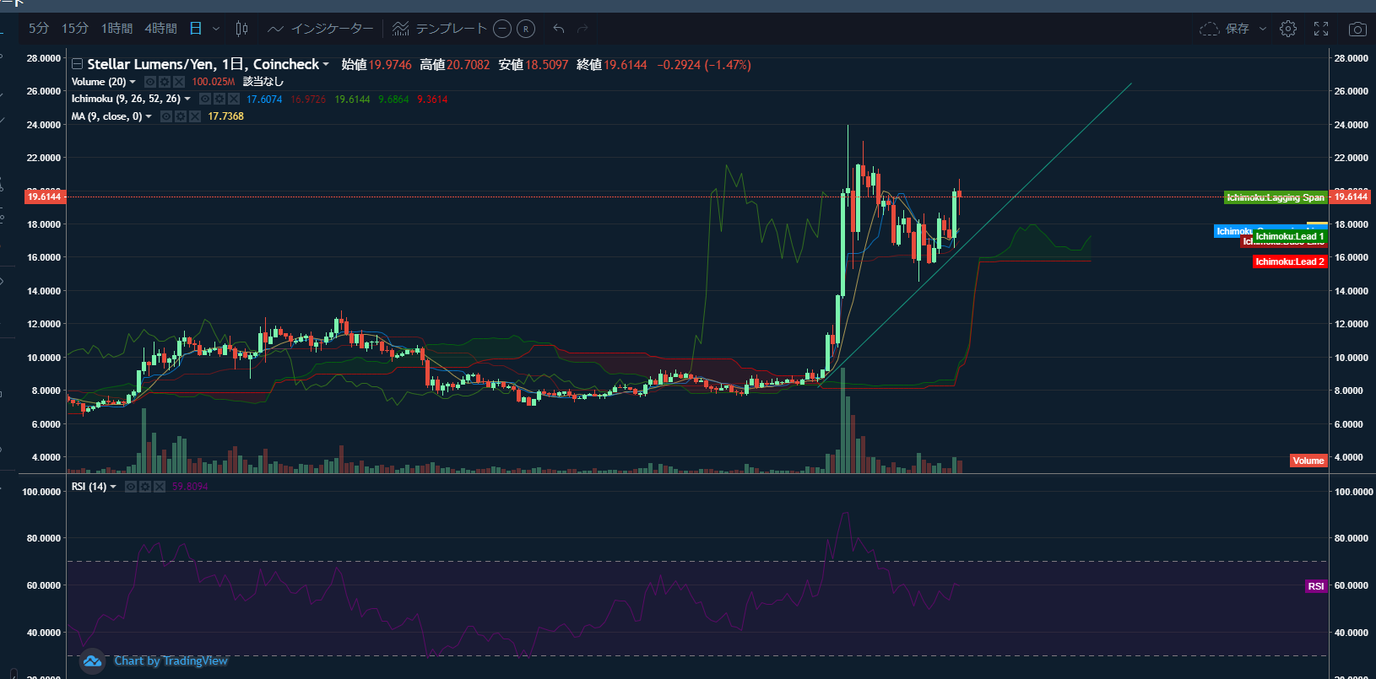The image size is (1376, 679).
Task: Open the Volume (20) indicator menu
Action: tap(133, 82)
